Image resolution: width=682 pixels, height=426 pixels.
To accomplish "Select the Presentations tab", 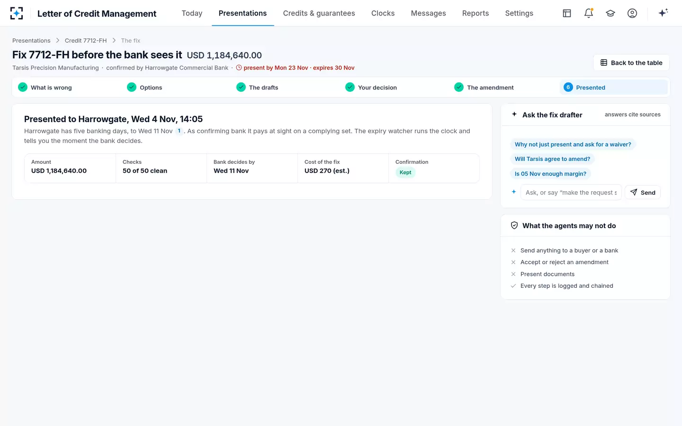I will point(242,13).
